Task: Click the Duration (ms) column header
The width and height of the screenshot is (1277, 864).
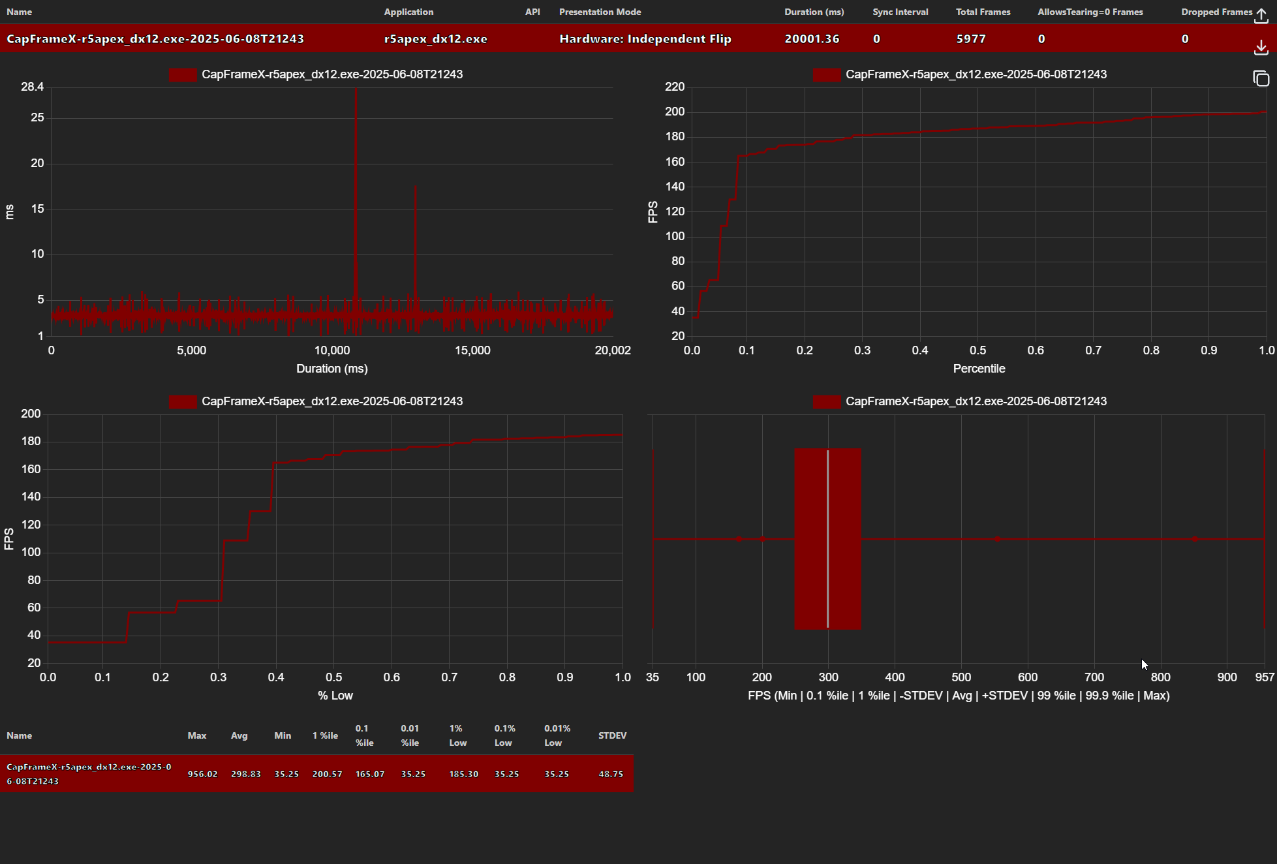Action: coord(814,12)
